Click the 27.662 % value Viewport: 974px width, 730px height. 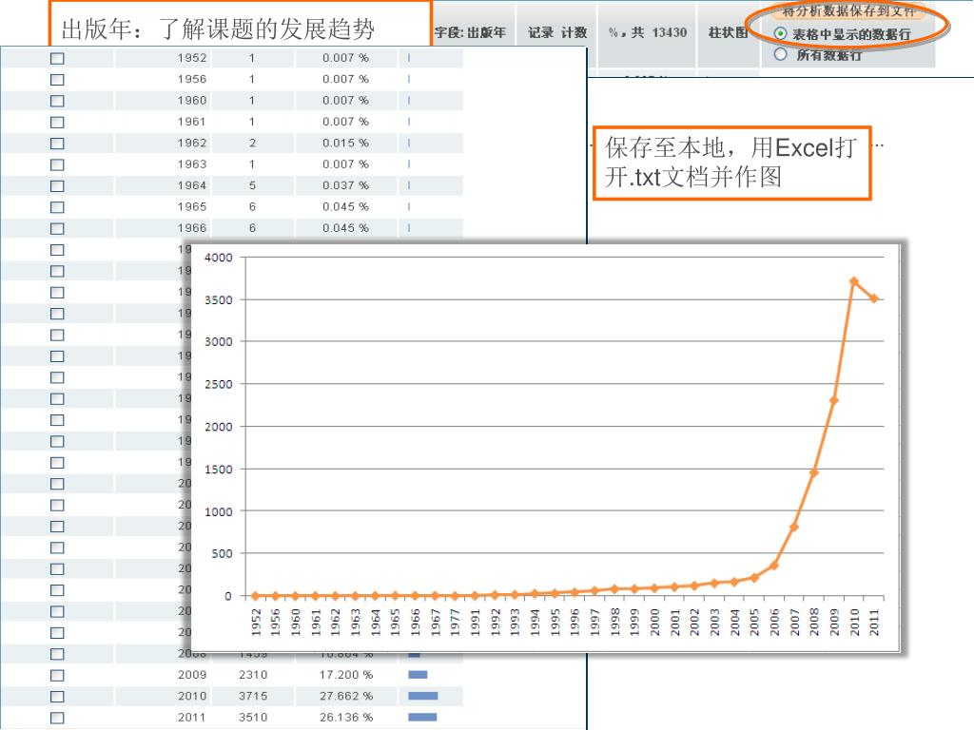tap(346, 696)
